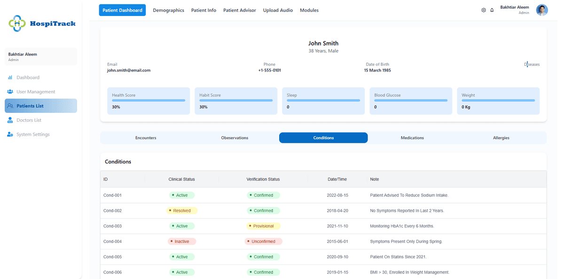Open the Allergies tab
The image size is (564, 279).
point(501,138)
